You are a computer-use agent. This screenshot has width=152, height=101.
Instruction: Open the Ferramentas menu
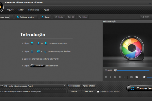pos(34,10)
